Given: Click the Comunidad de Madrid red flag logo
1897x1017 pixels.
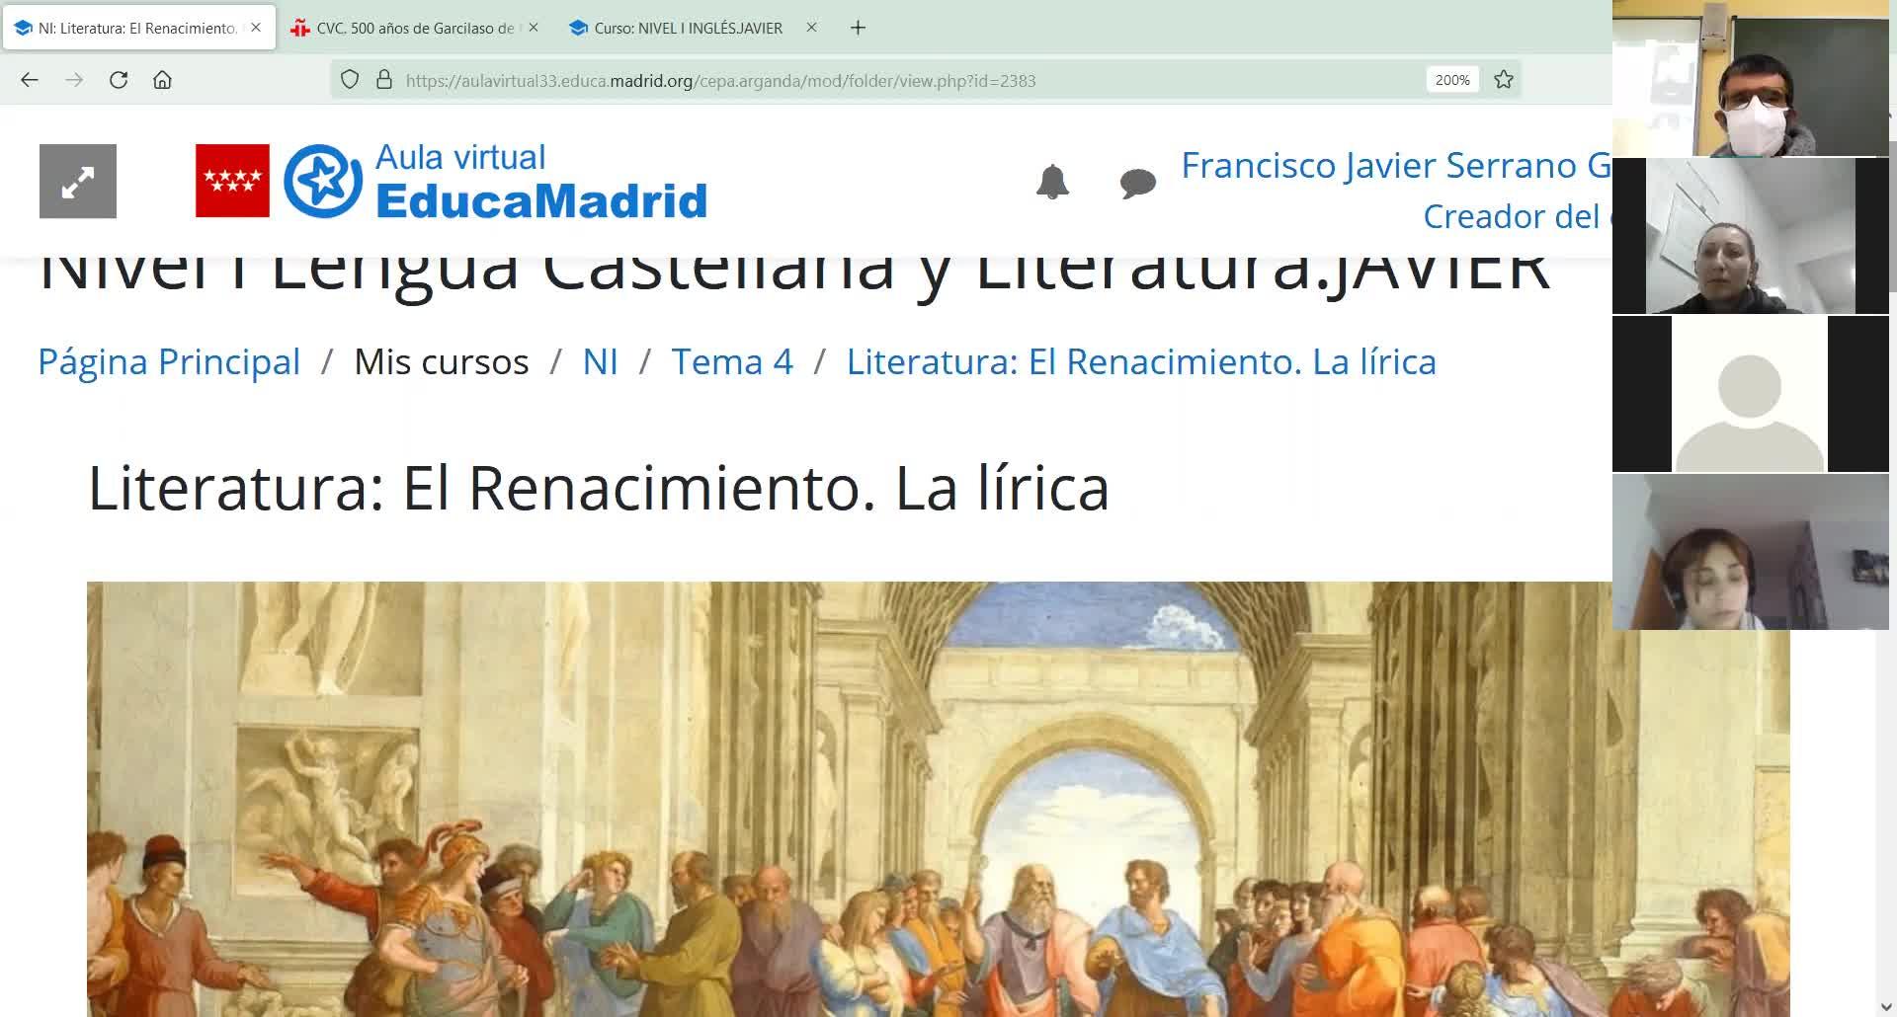Looking at the screenshot, I should [x=232, y=181].
